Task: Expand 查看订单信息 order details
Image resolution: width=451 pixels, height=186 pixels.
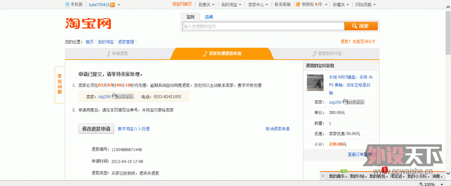Action: tap(362, 154)
